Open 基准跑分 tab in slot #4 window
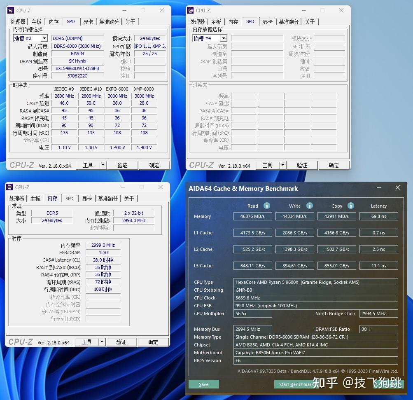The image size is (413, 400). click(x=289, y=22)
